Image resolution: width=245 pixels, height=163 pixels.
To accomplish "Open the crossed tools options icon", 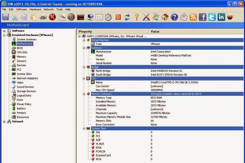I will (146, 17).
